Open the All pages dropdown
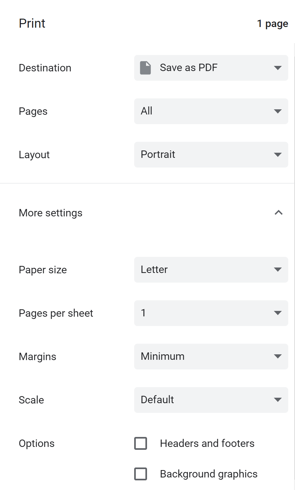Screen dimensions: 295x490 point(211,111)
